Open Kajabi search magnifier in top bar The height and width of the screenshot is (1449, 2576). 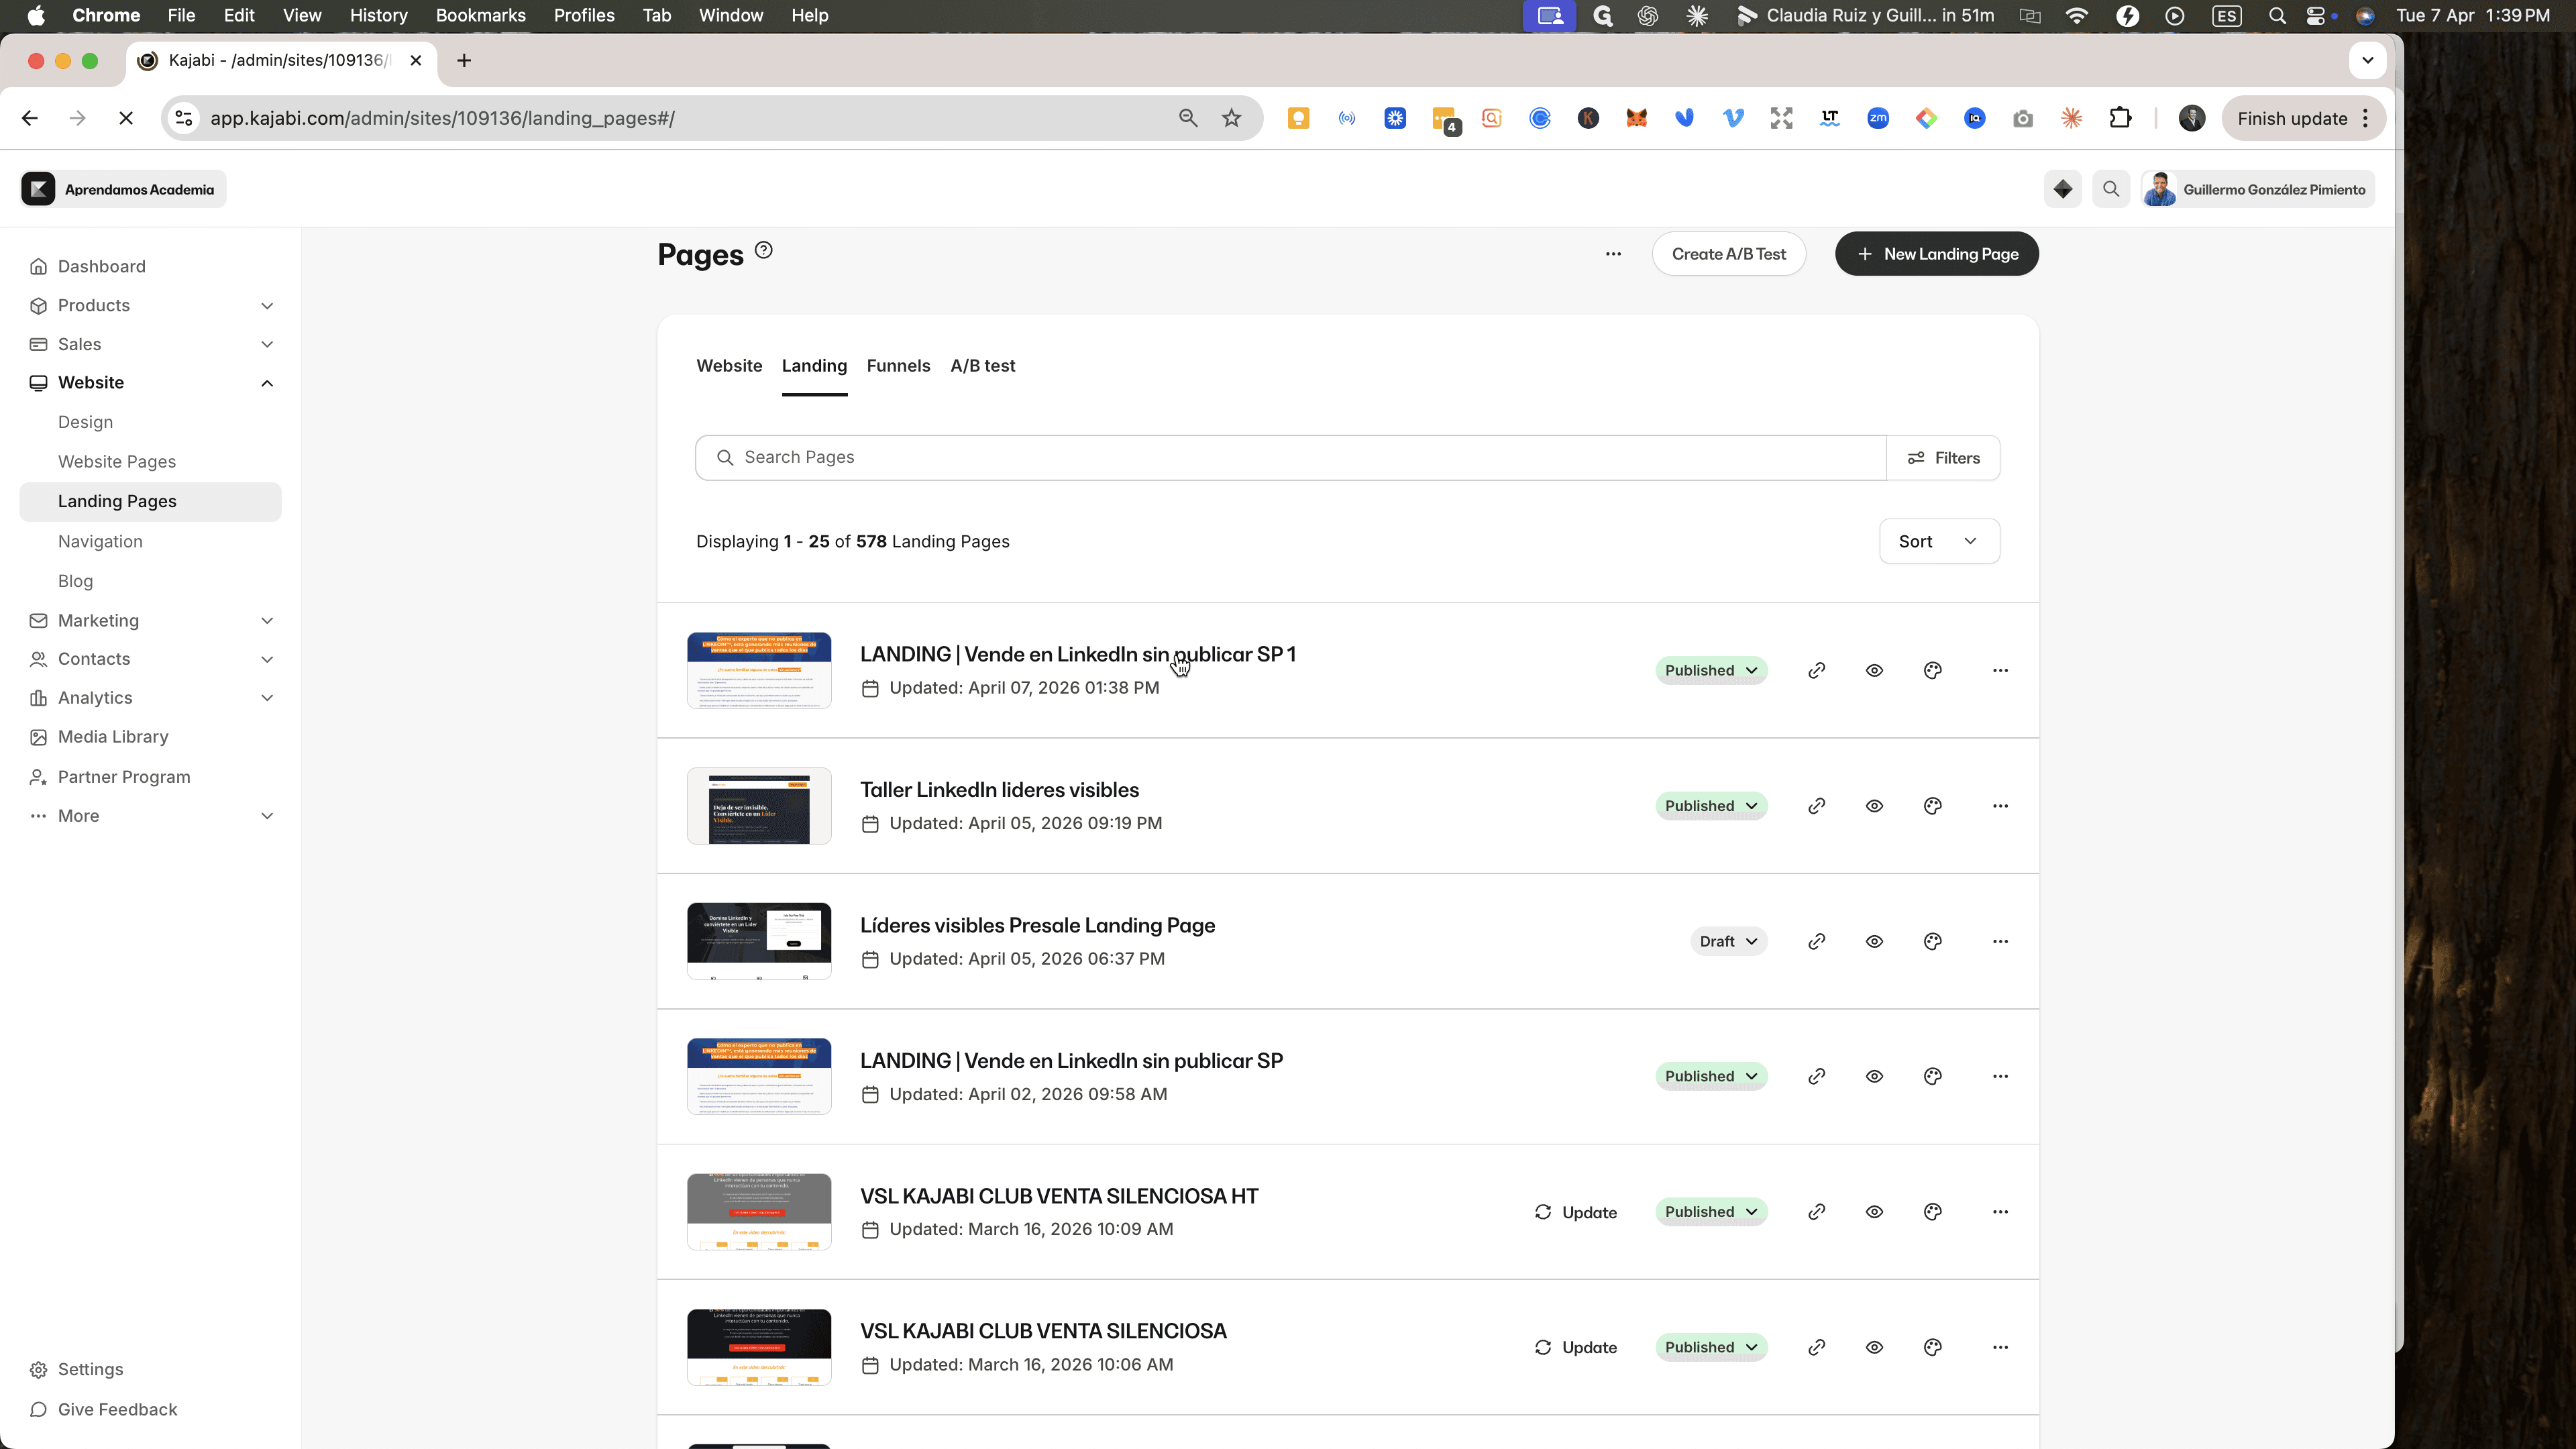[2110, 189]
